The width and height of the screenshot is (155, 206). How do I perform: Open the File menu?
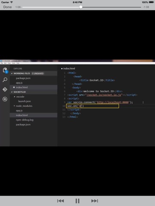coord(2,63)
